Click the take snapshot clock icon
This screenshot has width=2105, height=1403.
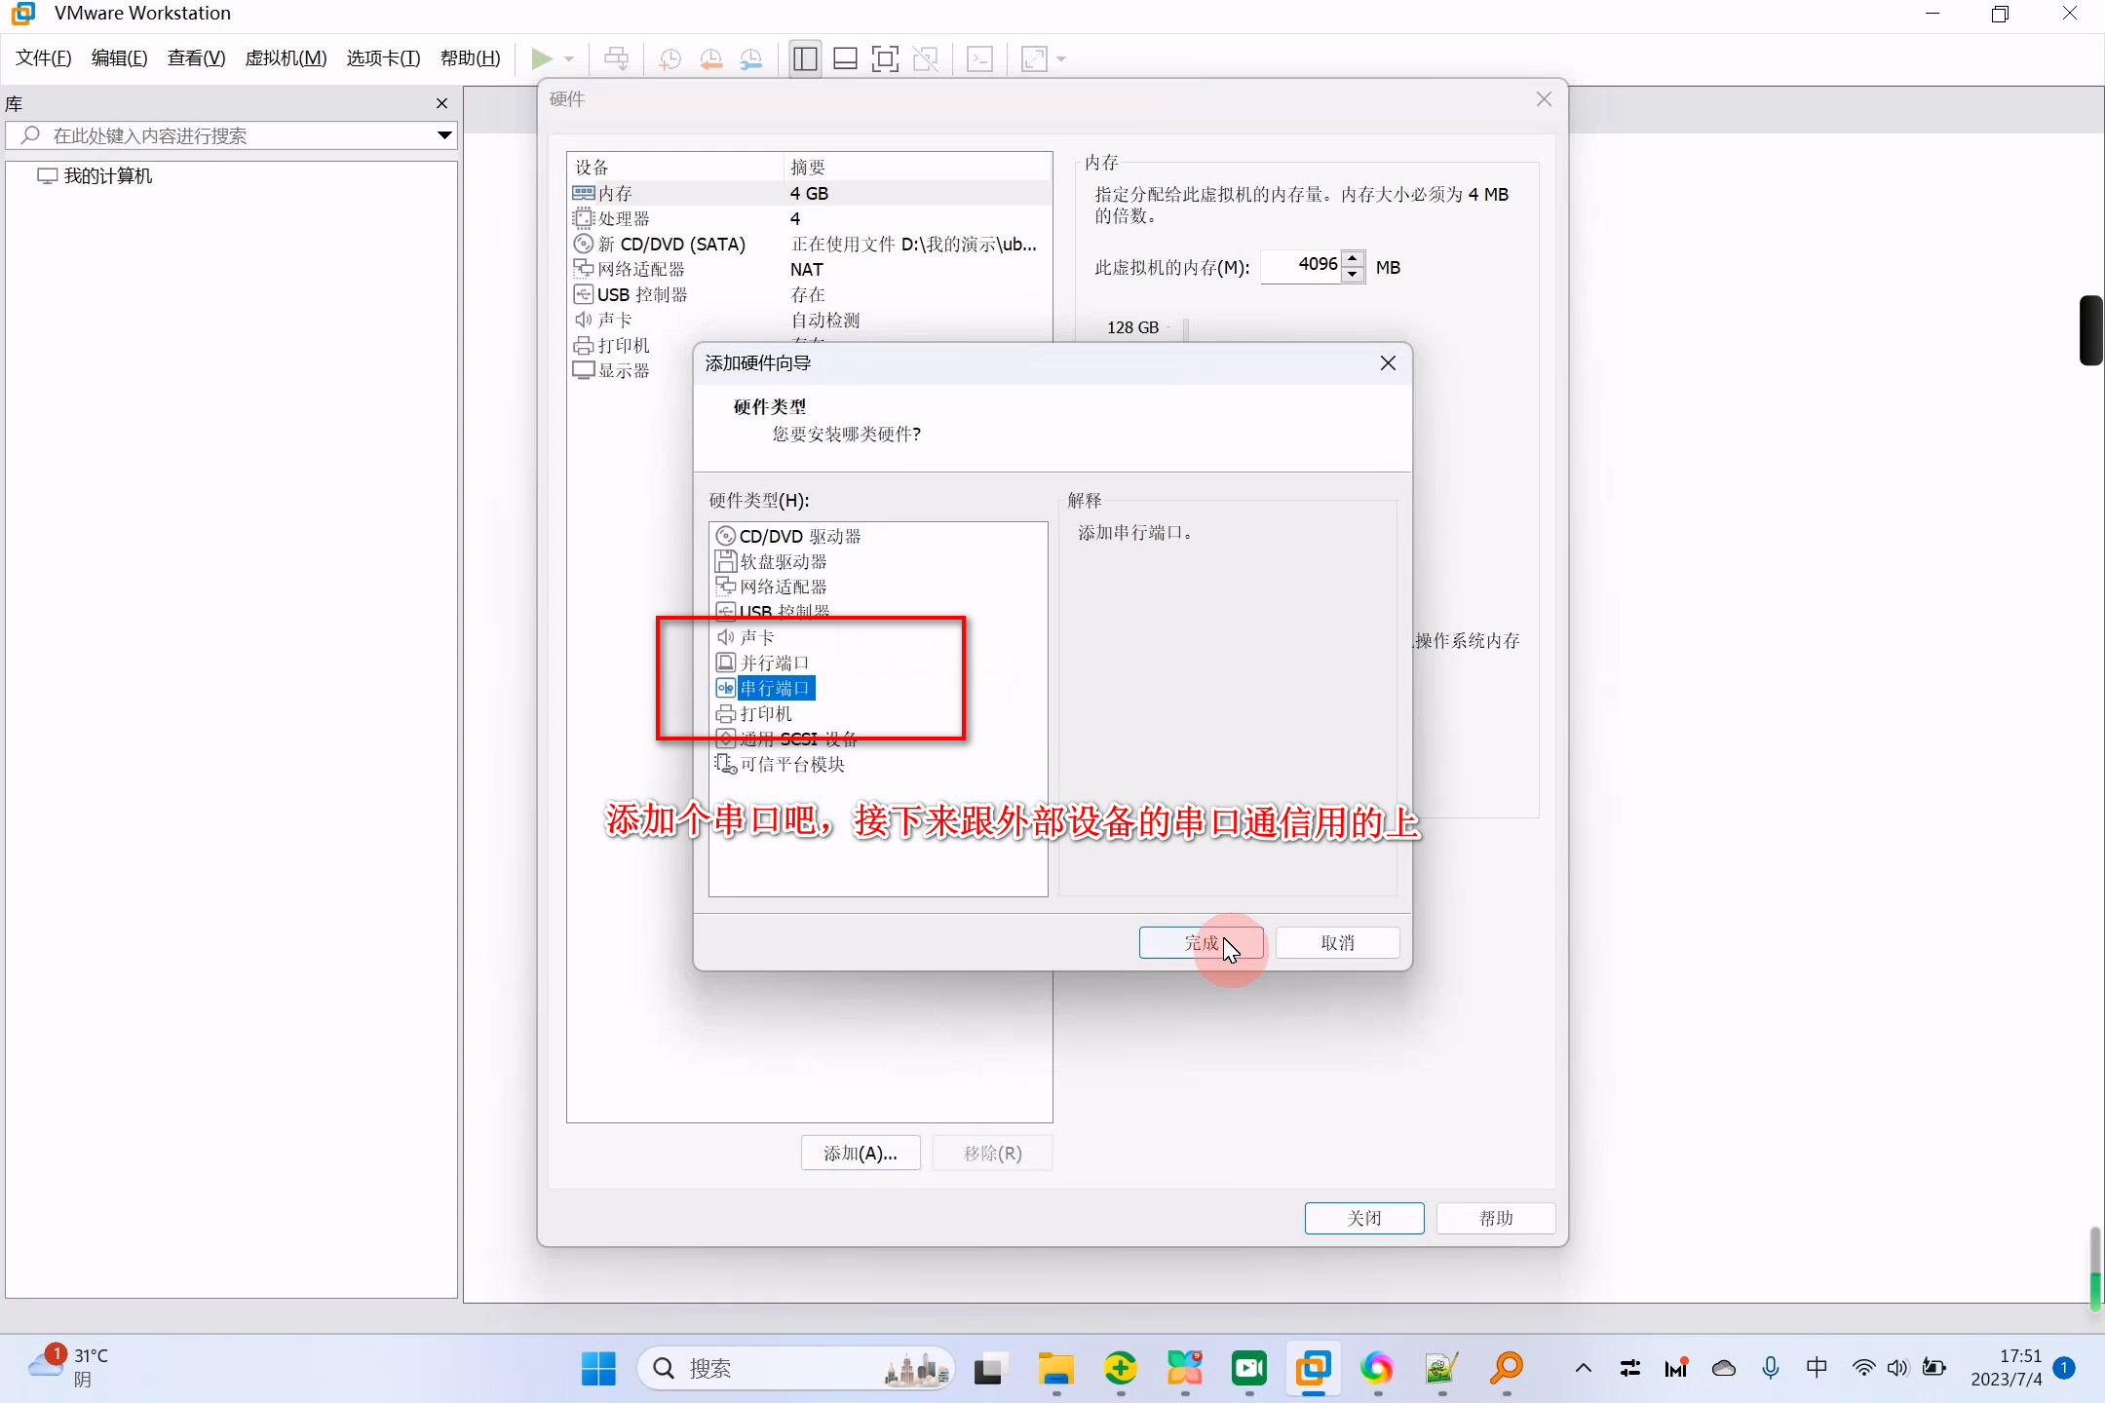[670, 59]
